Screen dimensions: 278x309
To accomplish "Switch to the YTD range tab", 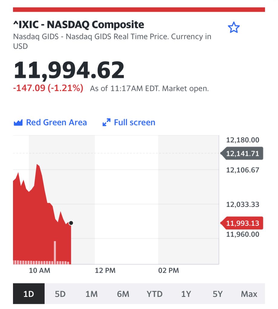I will tap(154, 294).
